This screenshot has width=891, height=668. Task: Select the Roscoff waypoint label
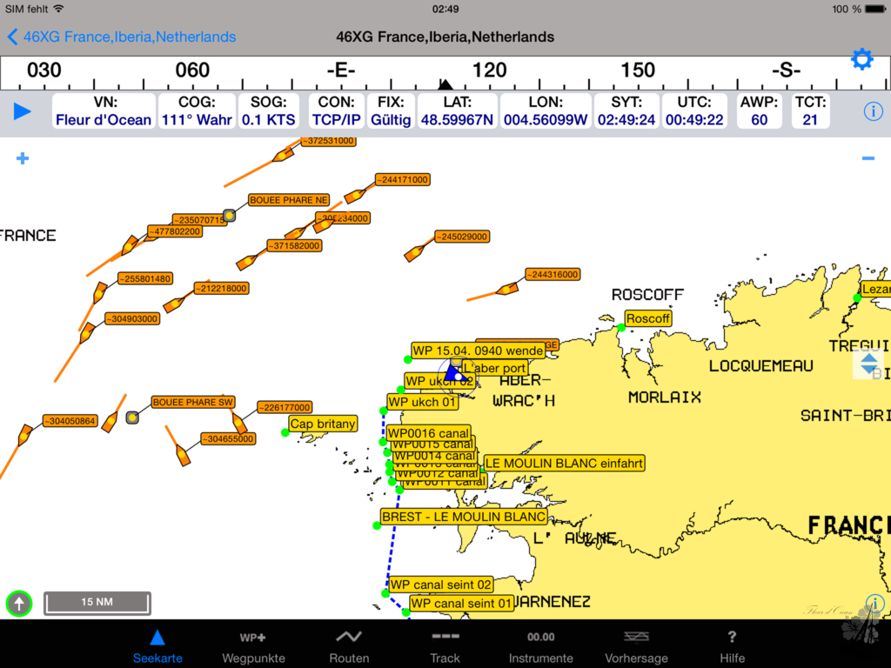point(647,318)
